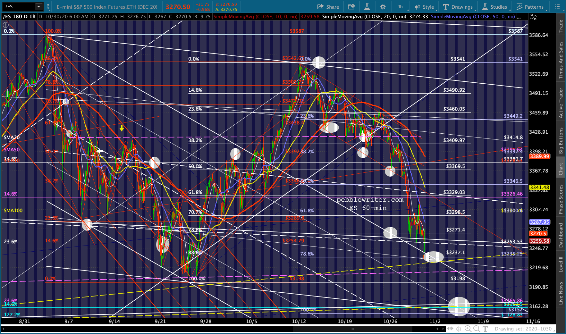Open the Studies menu

click(x=494, y=7)
